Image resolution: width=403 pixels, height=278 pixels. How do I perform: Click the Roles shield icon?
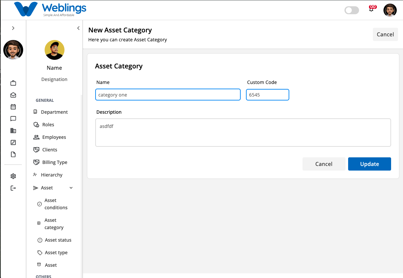(36, 125)
